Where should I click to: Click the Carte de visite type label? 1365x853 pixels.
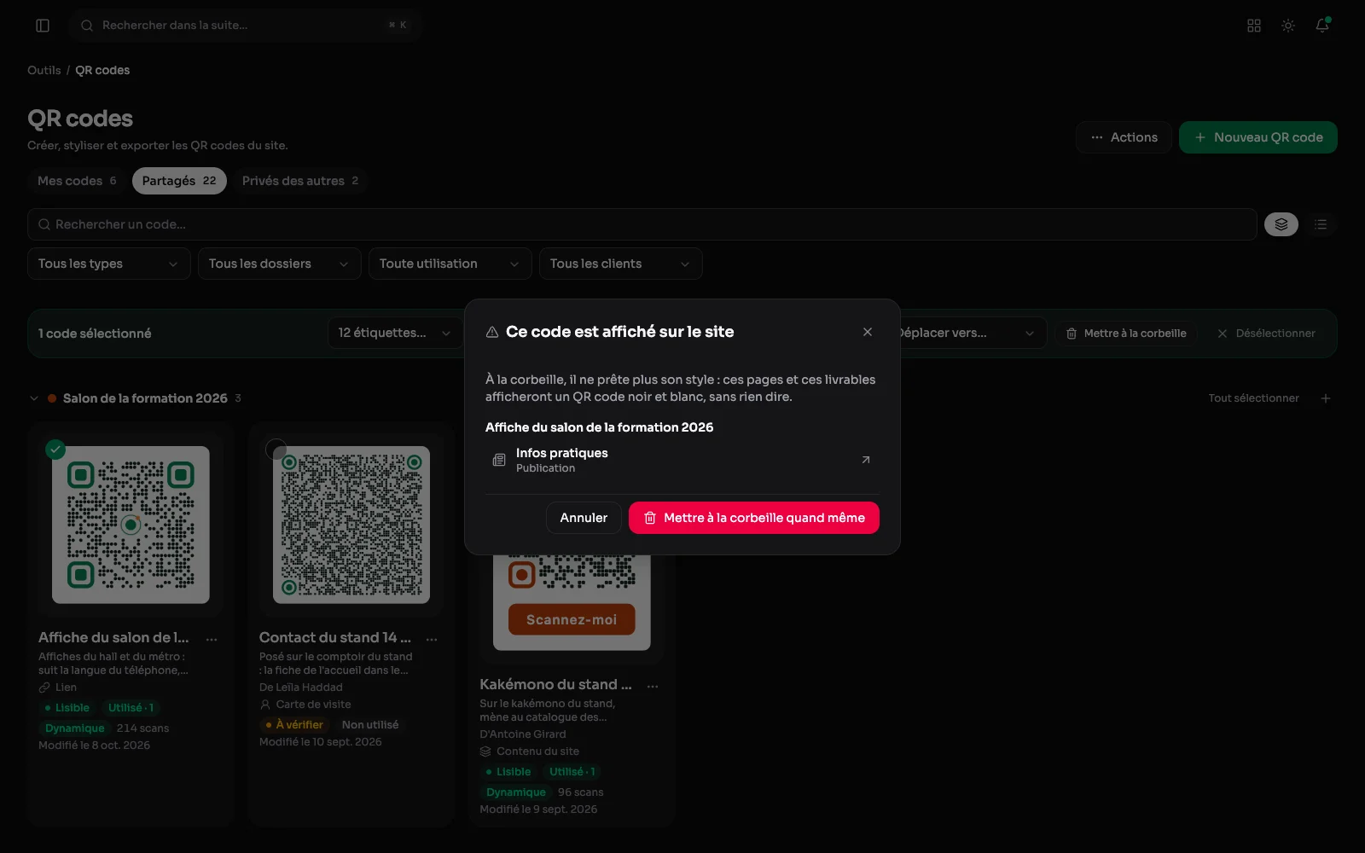click(313, 705)
